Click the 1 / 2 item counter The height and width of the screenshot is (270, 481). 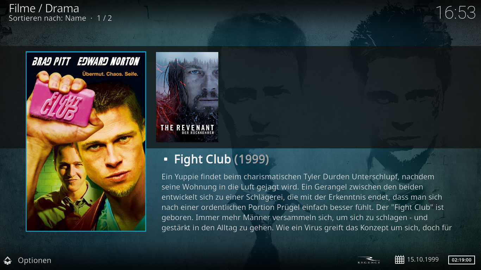tap(105, 18)
